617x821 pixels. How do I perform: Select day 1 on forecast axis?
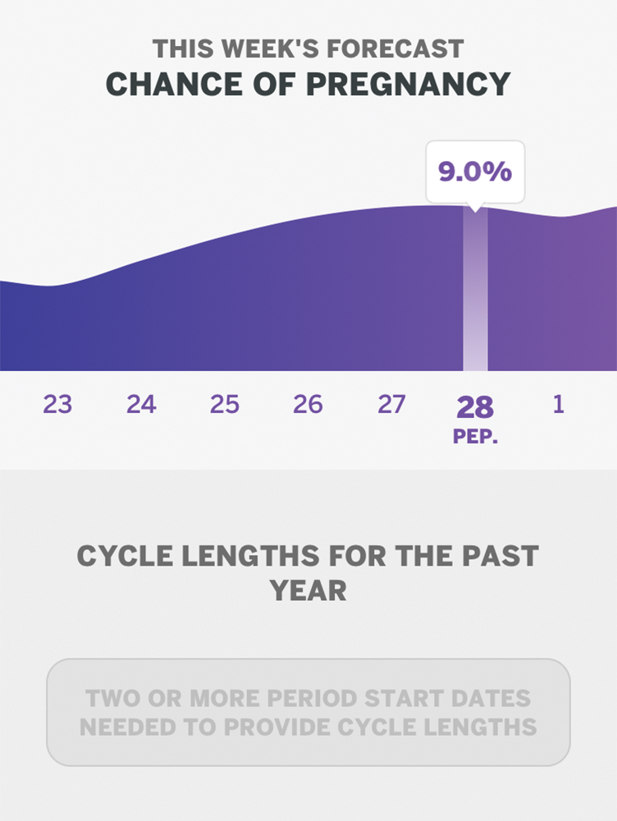(559, 404)
